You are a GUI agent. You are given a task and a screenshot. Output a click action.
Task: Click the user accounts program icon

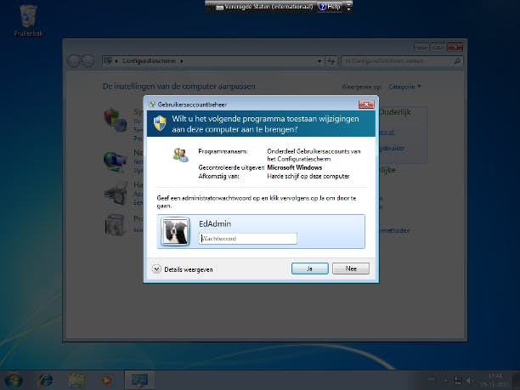coord(180,155)
